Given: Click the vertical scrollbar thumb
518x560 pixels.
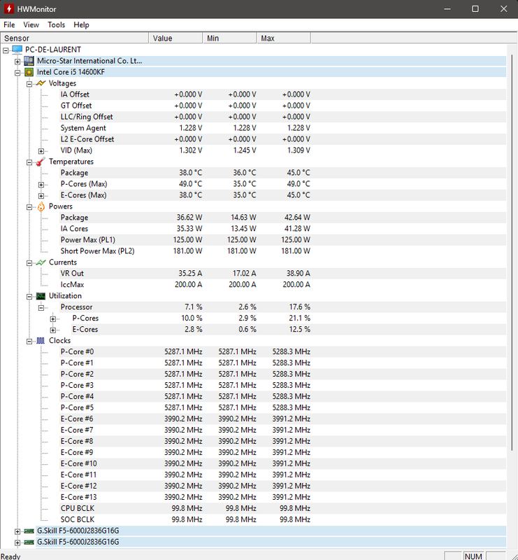Looking at the screenshot, I should tap(512, 252).
